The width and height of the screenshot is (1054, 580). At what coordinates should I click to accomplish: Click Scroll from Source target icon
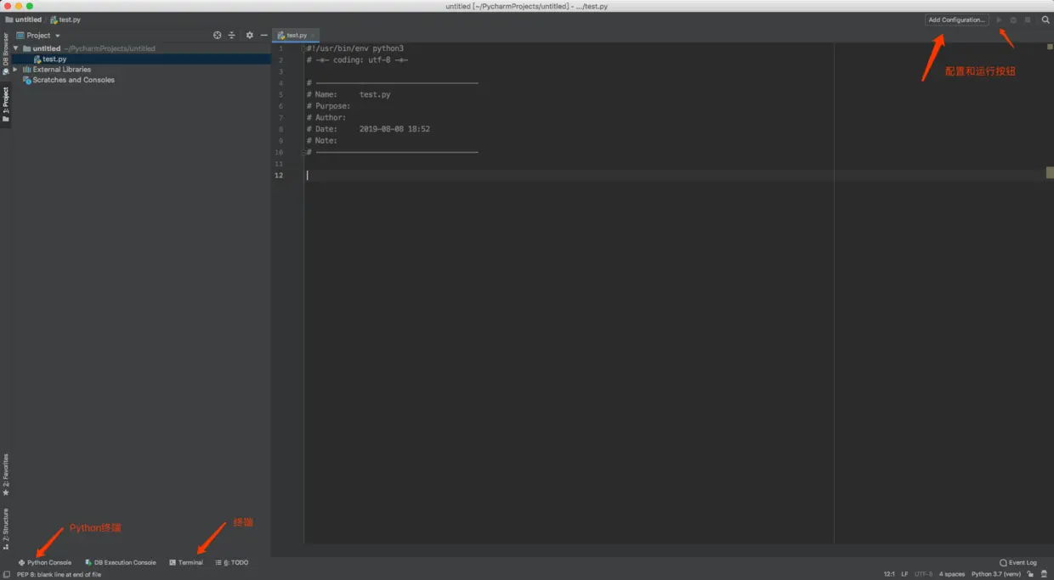point(217,35)
